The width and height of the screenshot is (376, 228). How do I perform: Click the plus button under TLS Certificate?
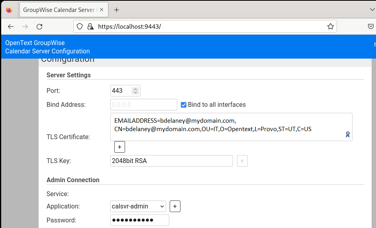119,147
